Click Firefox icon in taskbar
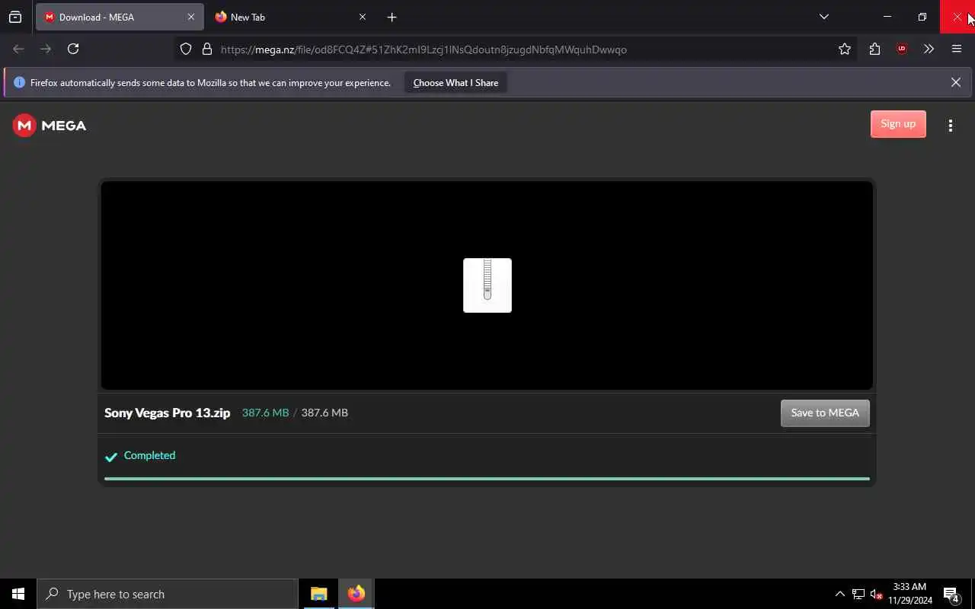Viewport: 975px width, 609px height. coord(356,594)
